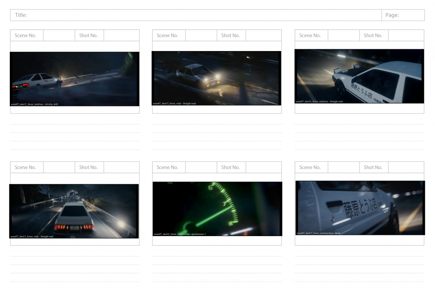This screenshot has height=308, width=435.
Task: Open the drifting car driveby frame
Action: pyautogui.click(x=75, y=79)
